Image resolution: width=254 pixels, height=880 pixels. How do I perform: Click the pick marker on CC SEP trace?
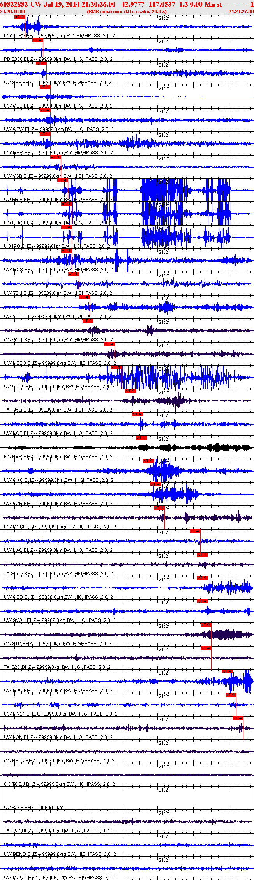tap(41, 63)
